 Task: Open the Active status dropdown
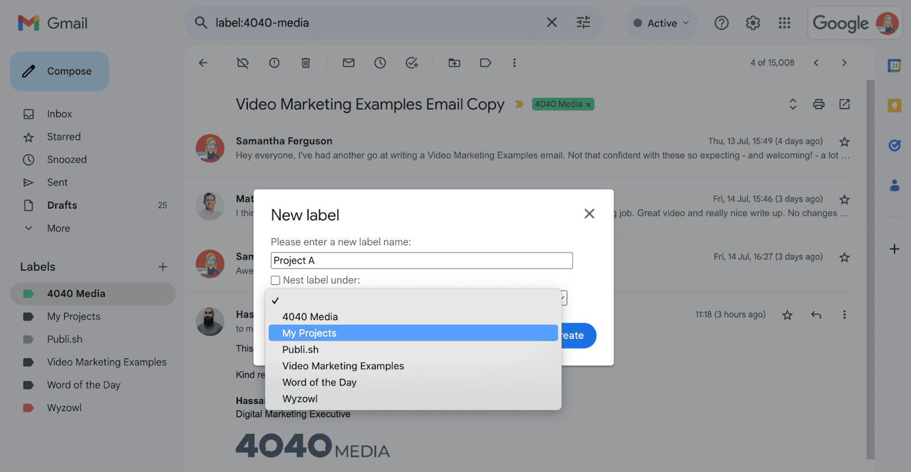662,23
